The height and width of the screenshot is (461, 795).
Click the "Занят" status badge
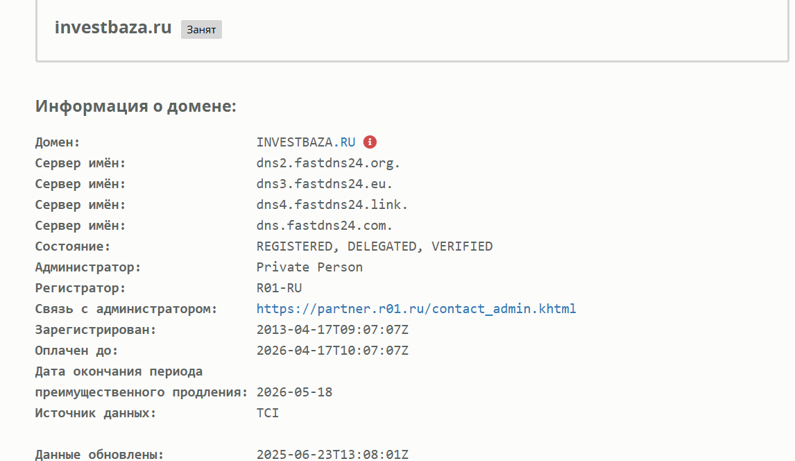[201, 30]
